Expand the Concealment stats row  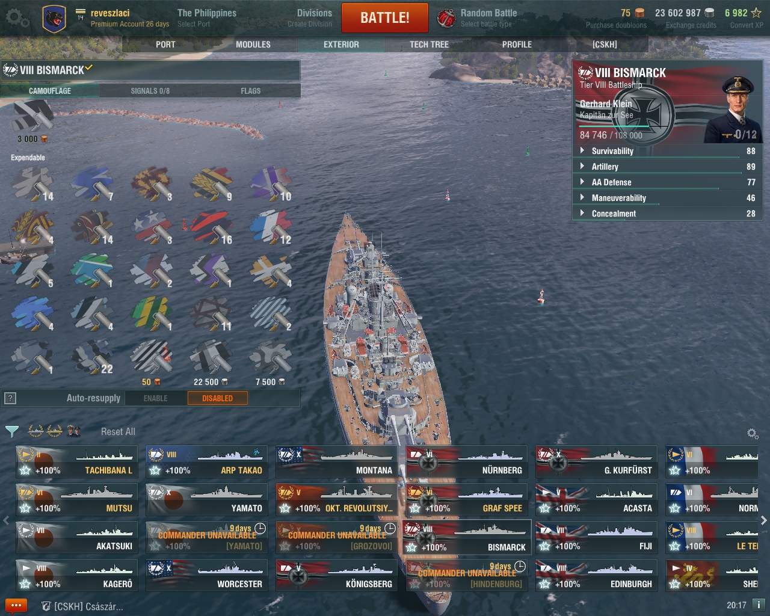(668, 214)
